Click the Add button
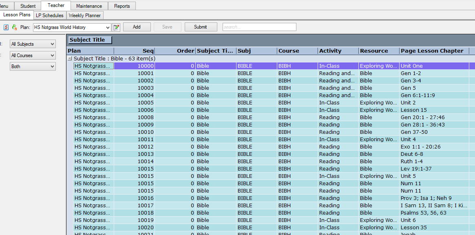Screen dimensions: 475x235 click(x=137, y=27)
